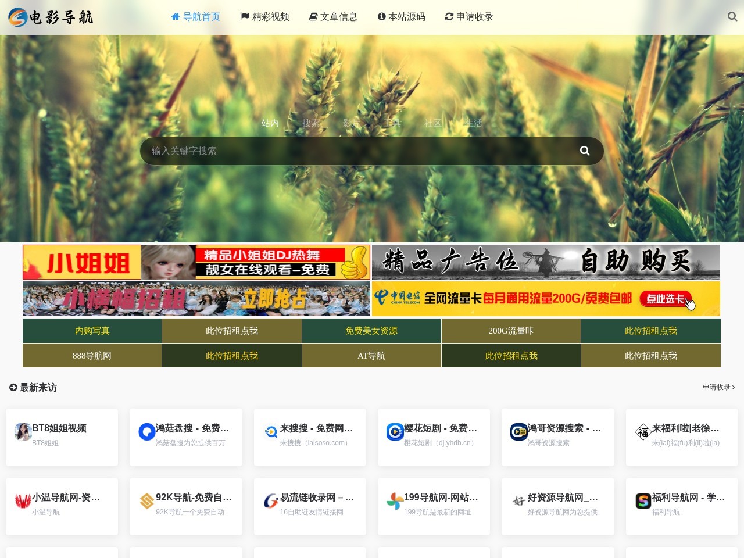Click 此位招租点我 between 888导航网 and AT导航
The image size is (744, 558).
tap(232, 356)
